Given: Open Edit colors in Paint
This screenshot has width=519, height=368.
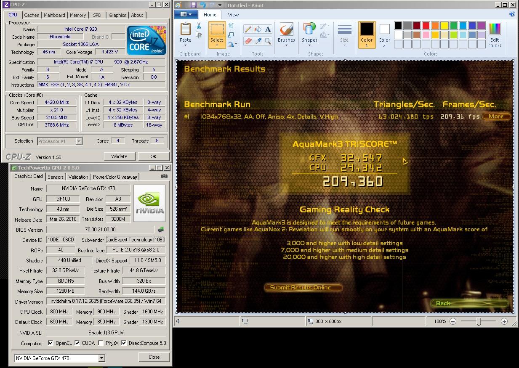Looking at the screenshot, I should coord(495,35).
